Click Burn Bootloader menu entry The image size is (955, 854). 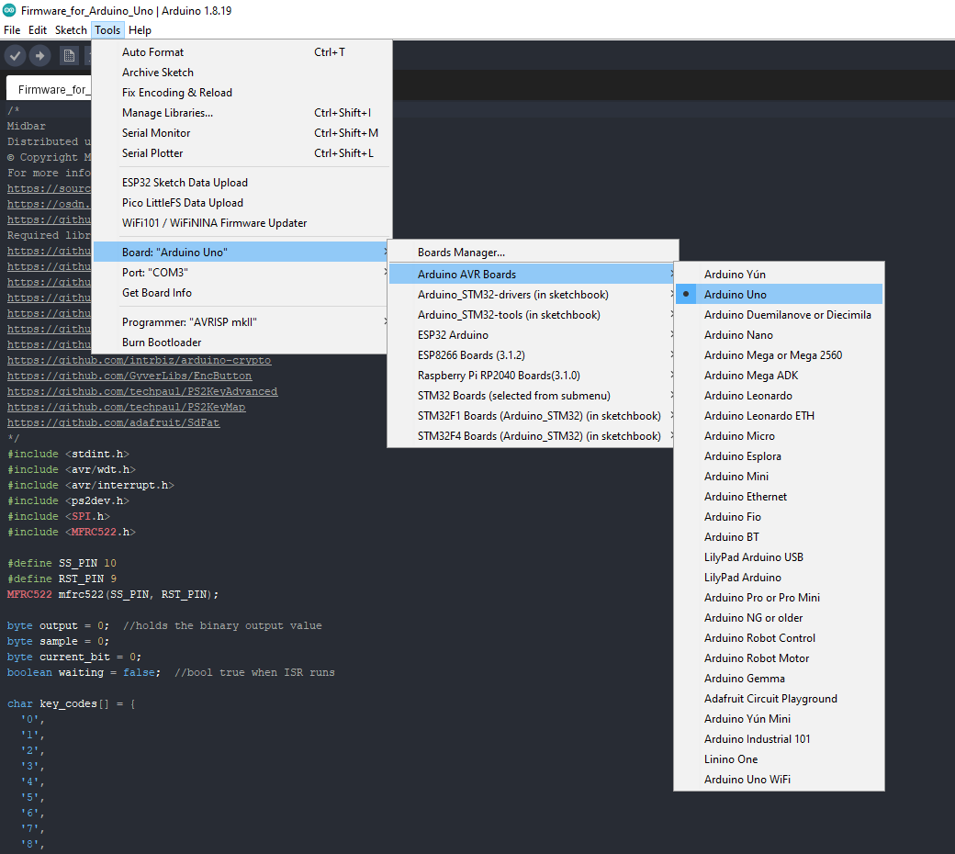[162, 343]
